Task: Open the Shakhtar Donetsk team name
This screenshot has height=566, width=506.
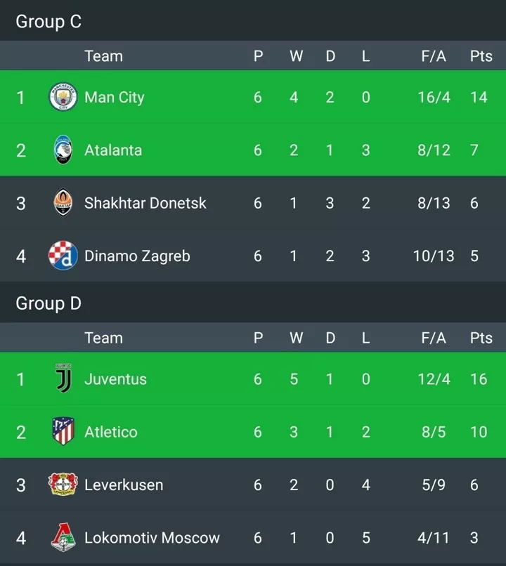Action: tap(145, 203)
